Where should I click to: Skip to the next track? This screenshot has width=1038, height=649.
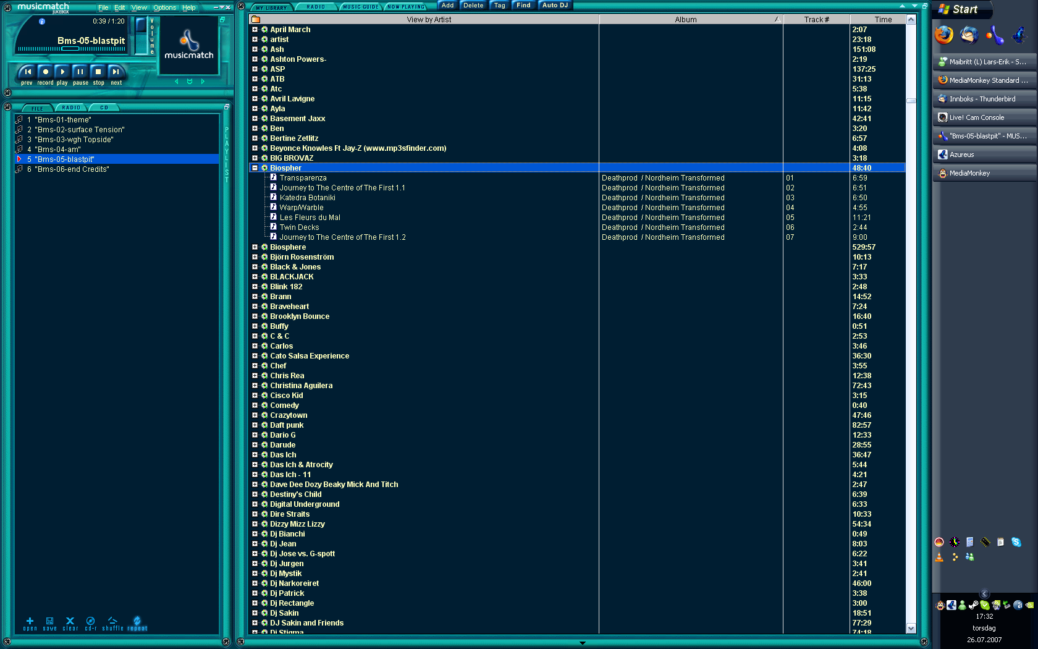(x=116, y=72)
